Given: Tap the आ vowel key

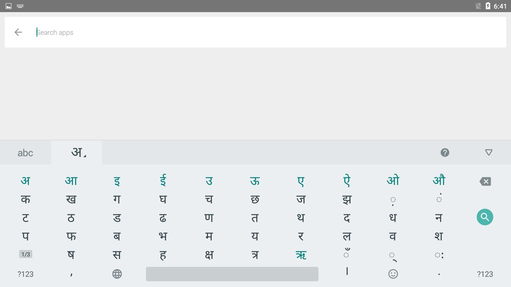Looking at the screenshot, I should 71,180.
